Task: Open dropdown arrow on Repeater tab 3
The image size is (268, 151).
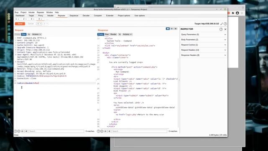Action: (x=34, y=19)
